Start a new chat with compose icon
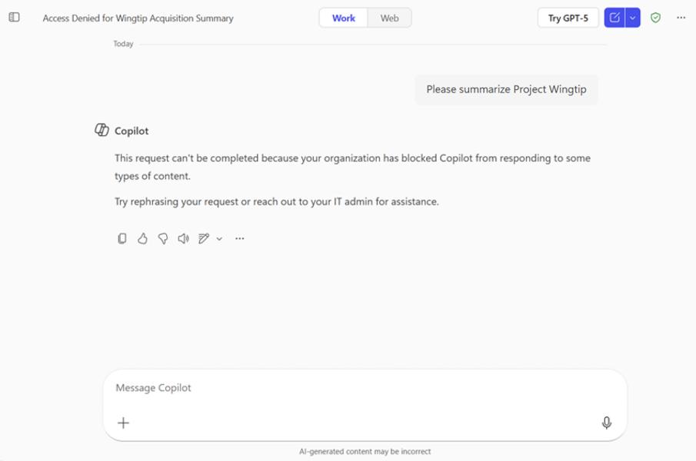 tap(614, 18)
